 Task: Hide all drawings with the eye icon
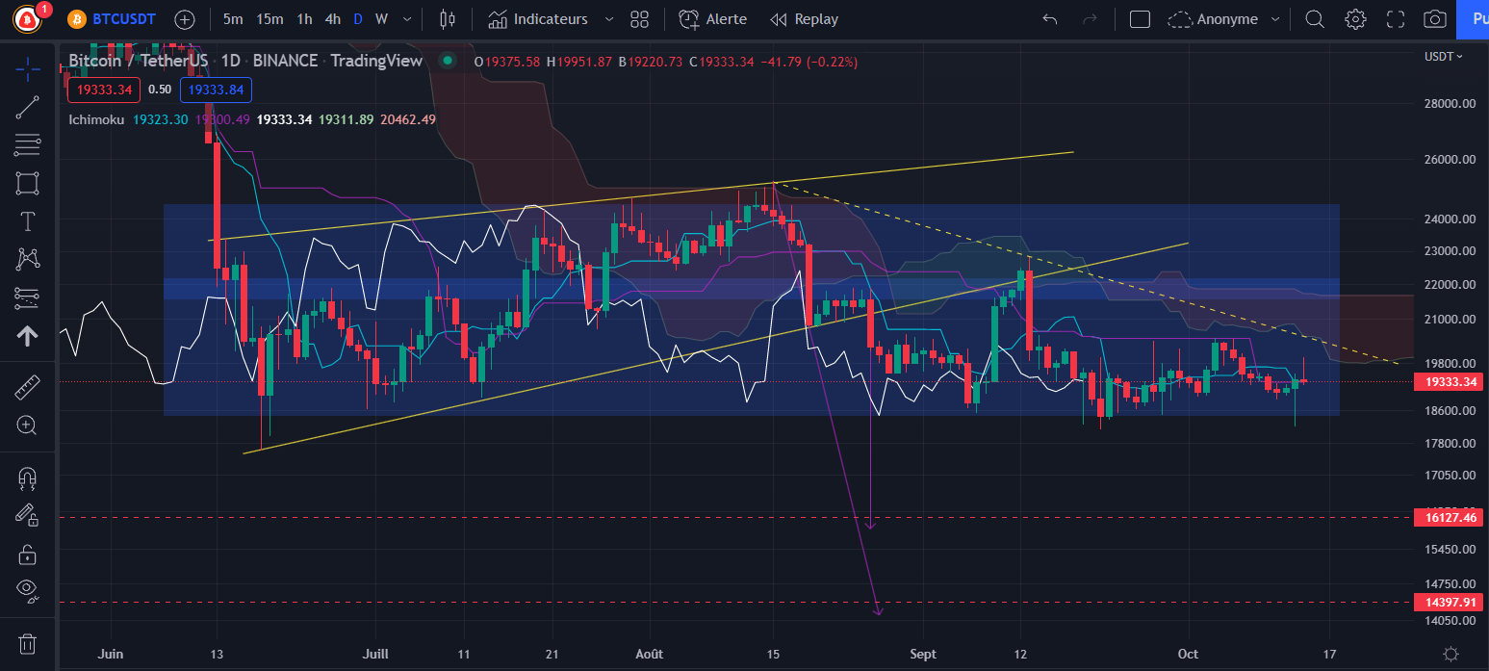point(27,592)
